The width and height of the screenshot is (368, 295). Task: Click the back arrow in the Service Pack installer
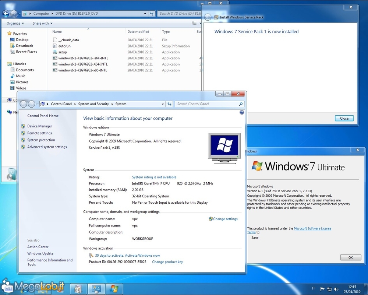pos(208,17)
